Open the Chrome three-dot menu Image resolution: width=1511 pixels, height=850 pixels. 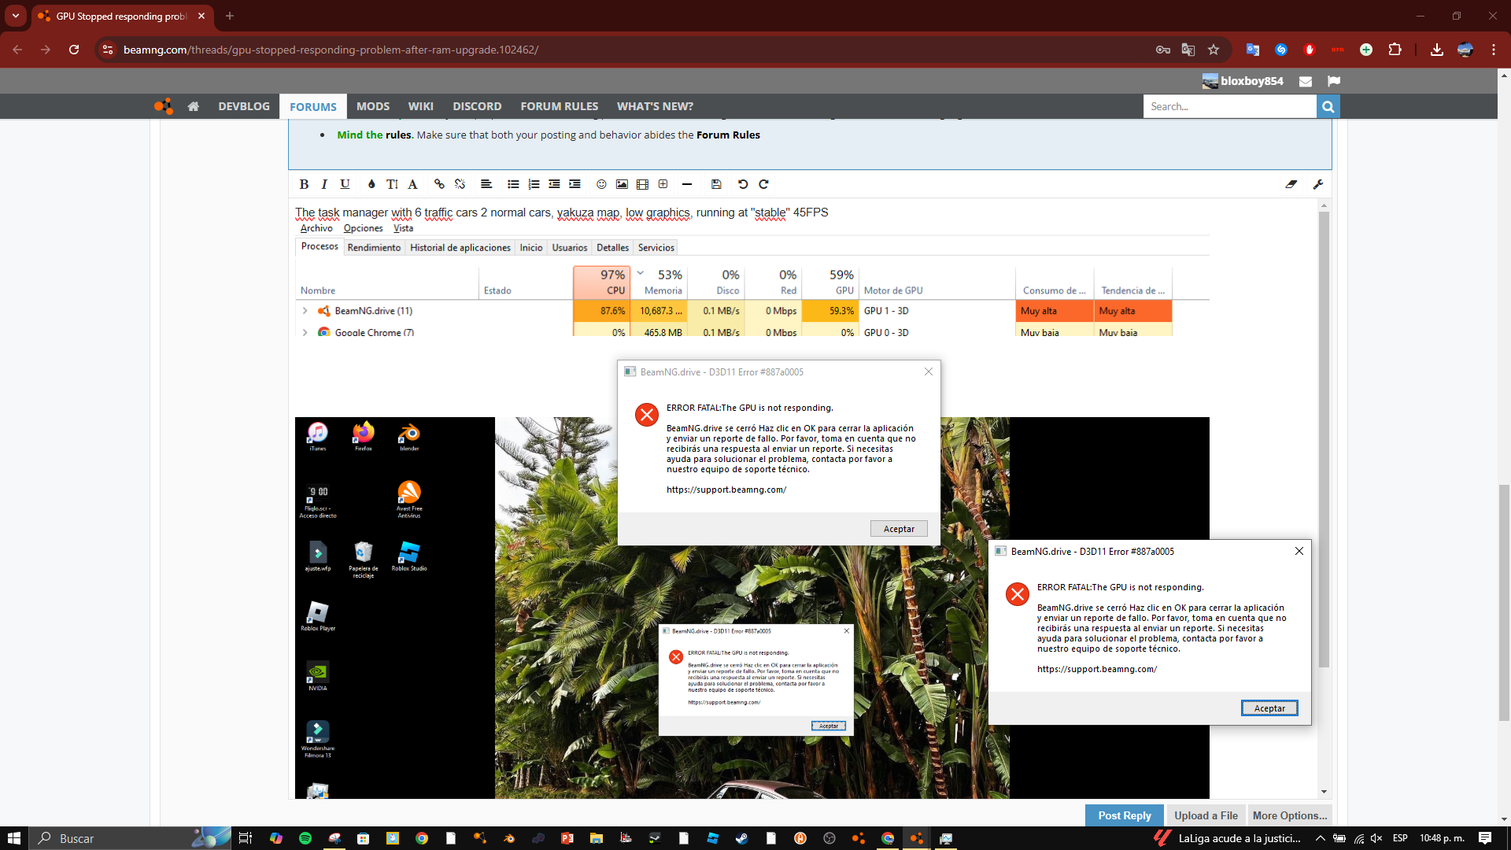(1494, 50)
